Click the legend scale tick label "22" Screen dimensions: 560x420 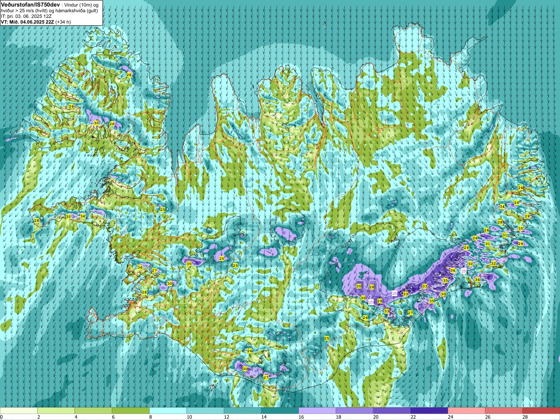413,417
